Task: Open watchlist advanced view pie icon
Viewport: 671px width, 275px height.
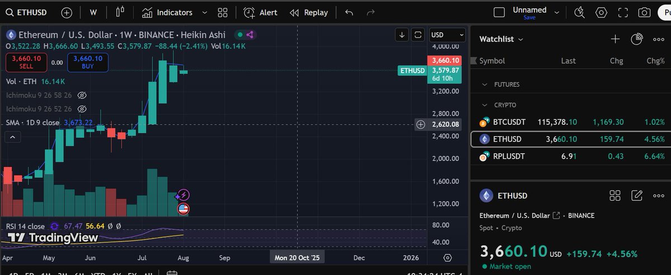Action: tap(637, 39)
